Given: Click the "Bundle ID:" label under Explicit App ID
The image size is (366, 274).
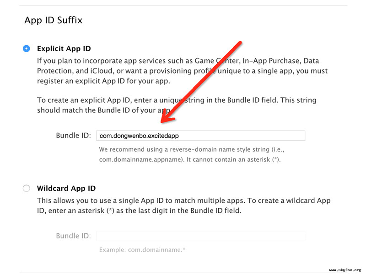Looking at the screenshot, I should (74, 136).
